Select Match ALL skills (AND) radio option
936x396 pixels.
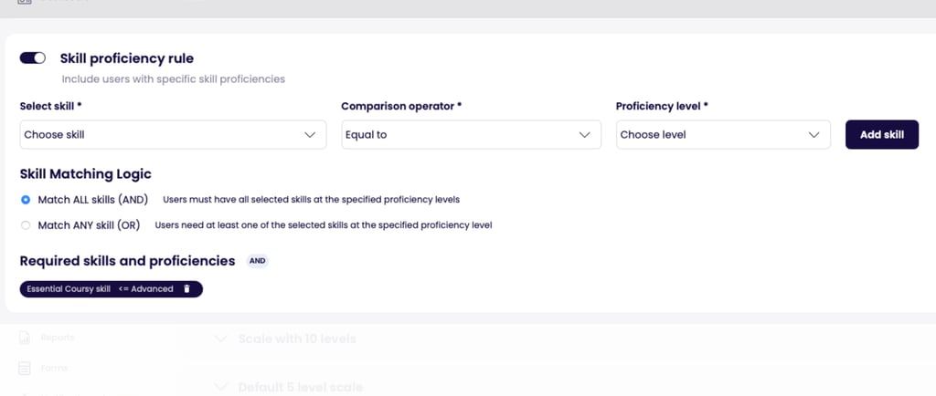click(x=26, y=199)
